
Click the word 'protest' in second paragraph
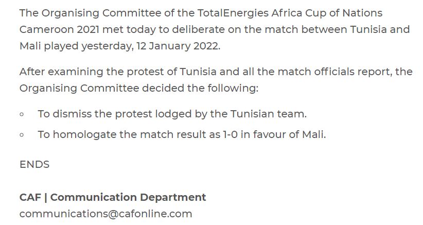click(x=146, y=73)
